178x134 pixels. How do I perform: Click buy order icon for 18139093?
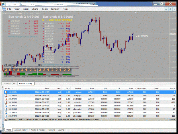pos(6,116)
